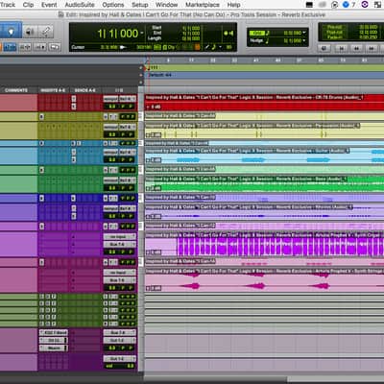The height and width of the screenshot is (384, 384).
Task: Toggle the orange indicator in the counter display
Action: coord(198,47)
